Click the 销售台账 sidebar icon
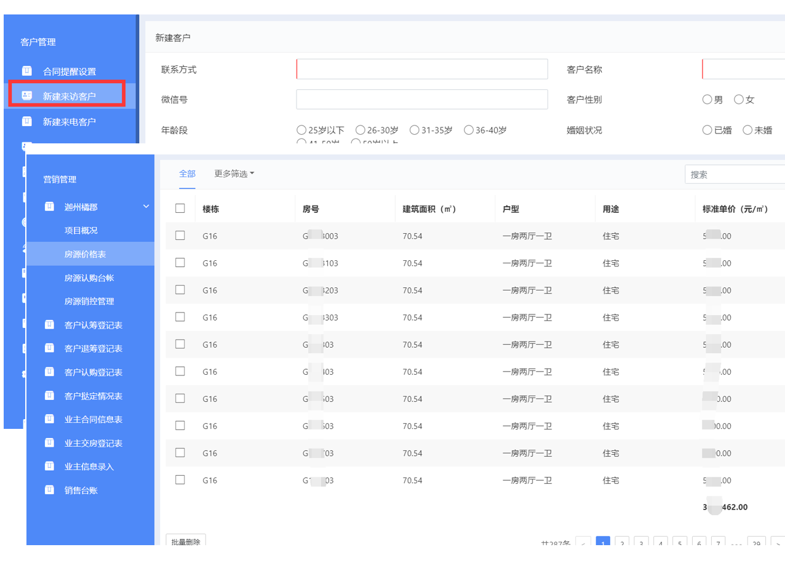Image resolution: width=785 pixels, height=571 pixels. pos(49,490)
